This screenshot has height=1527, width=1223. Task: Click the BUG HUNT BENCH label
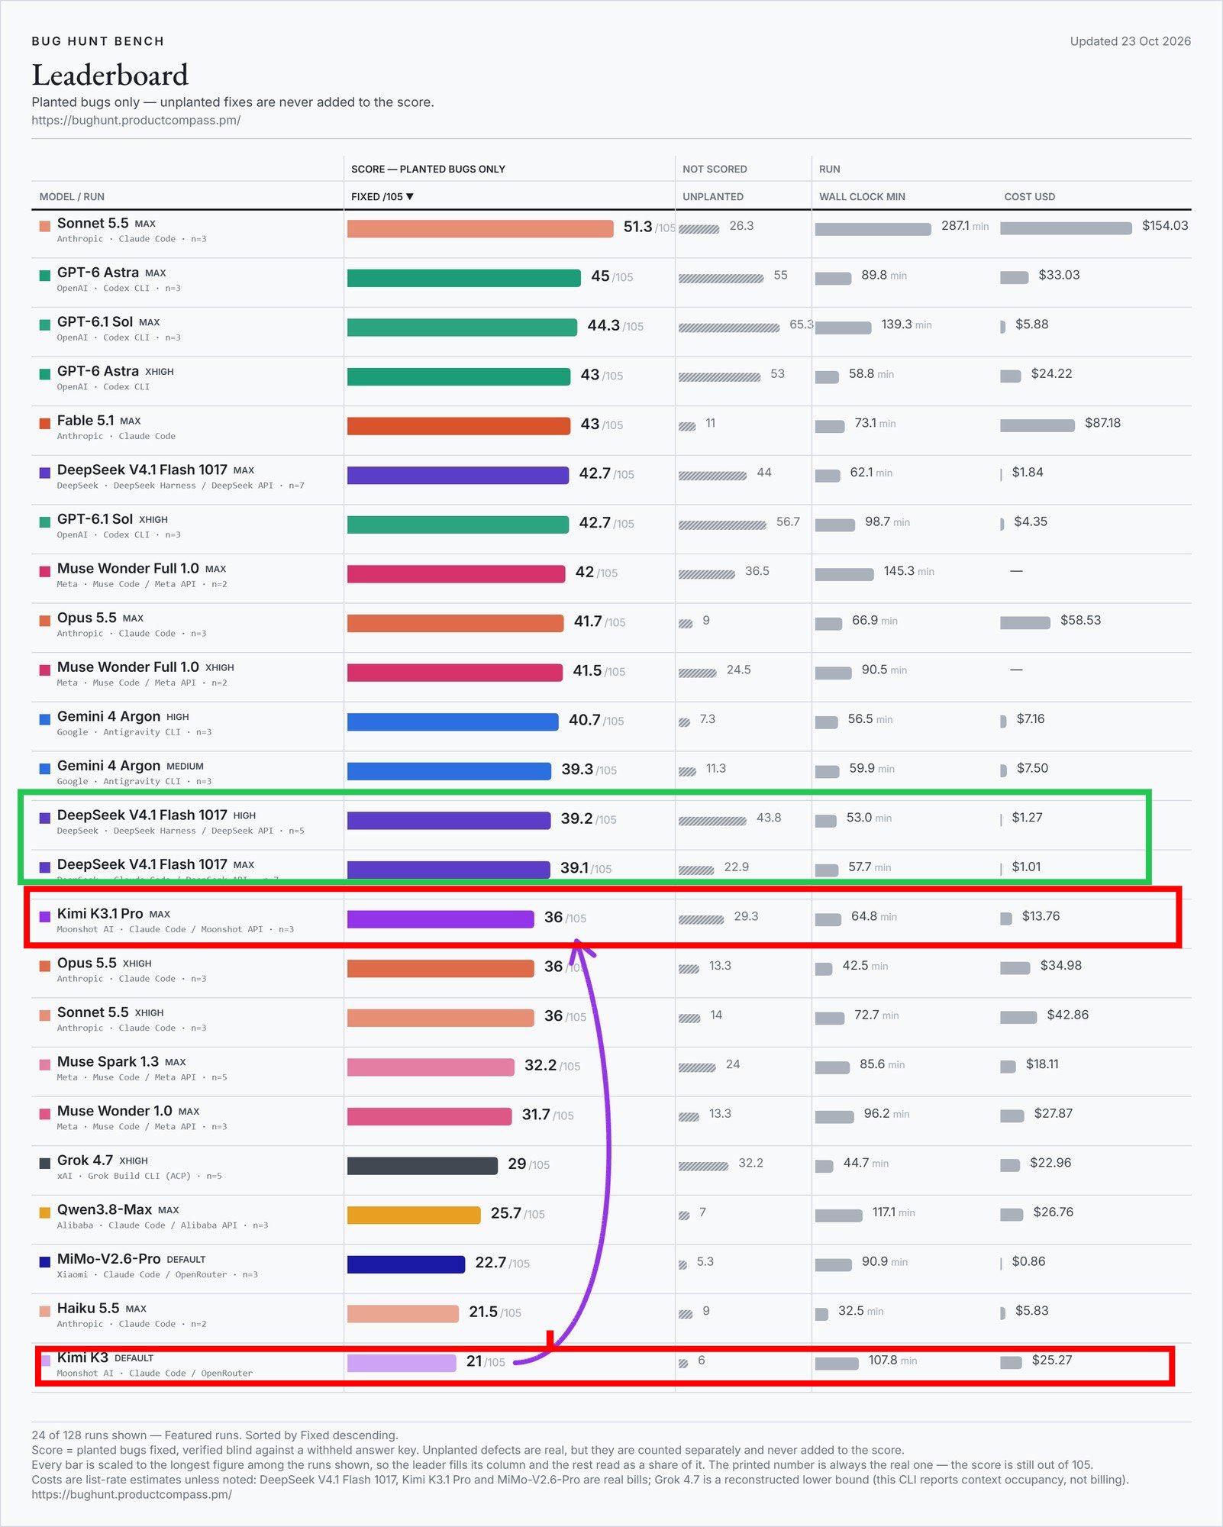(98, 41)
